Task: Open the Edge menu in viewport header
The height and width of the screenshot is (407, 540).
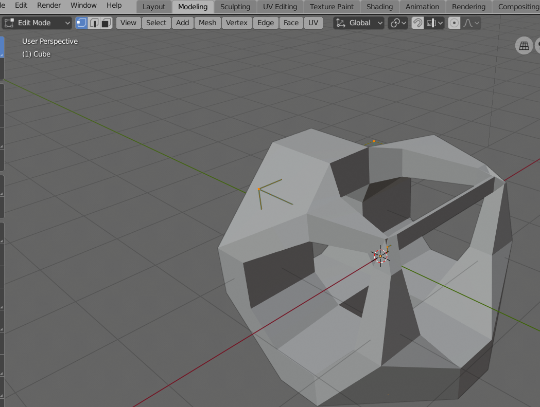Action: click(266, 23)
